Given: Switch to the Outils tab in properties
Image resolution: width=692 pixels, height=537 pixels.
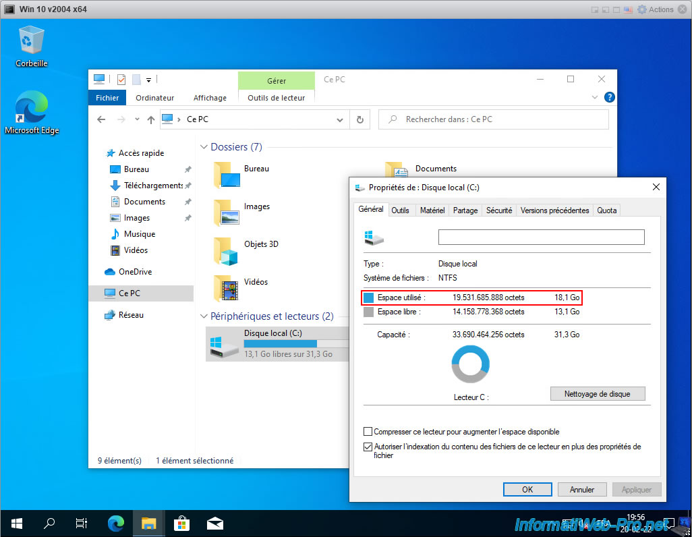Looking at the screenshot, I should tap(400, 210).
